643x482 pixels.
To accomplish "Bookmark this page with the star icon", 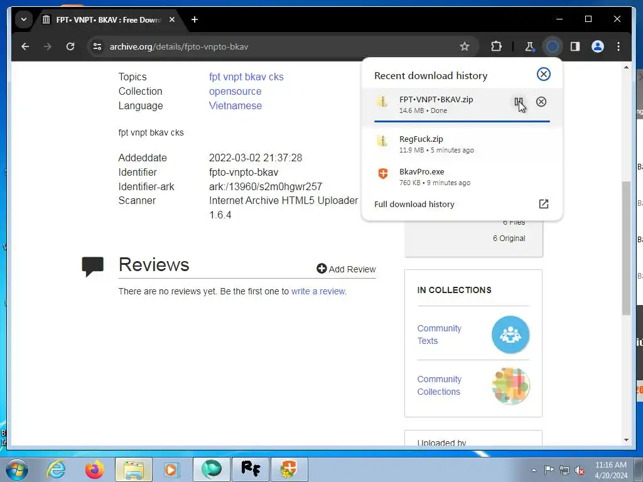I will (x=464, y=46).
